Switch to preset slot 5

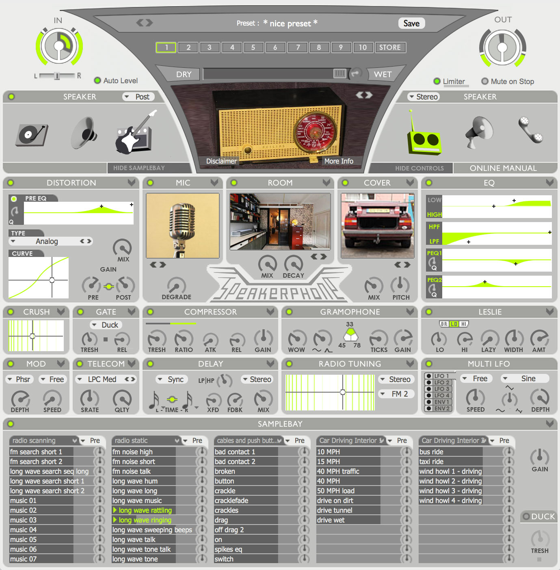coord(253,47)
